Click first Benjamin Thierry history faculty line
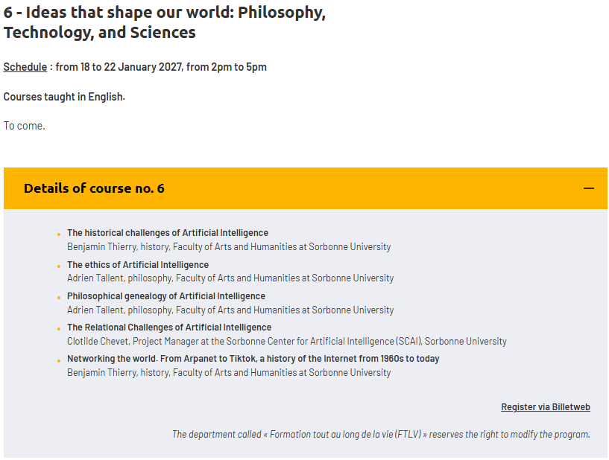 coord(229,246)
